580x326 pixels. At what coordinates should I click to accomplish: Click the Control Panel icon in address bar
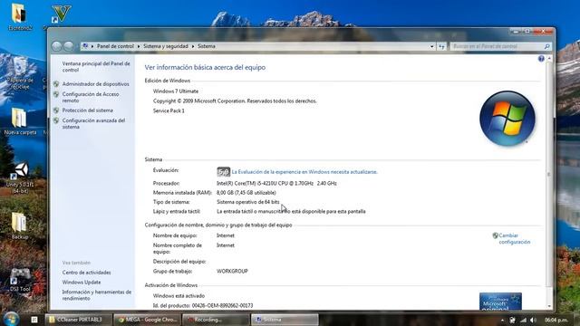pos(85,46)
